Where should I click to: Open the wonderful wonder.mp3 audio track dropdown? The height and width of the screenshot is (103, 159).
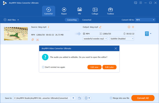(95, 39)
